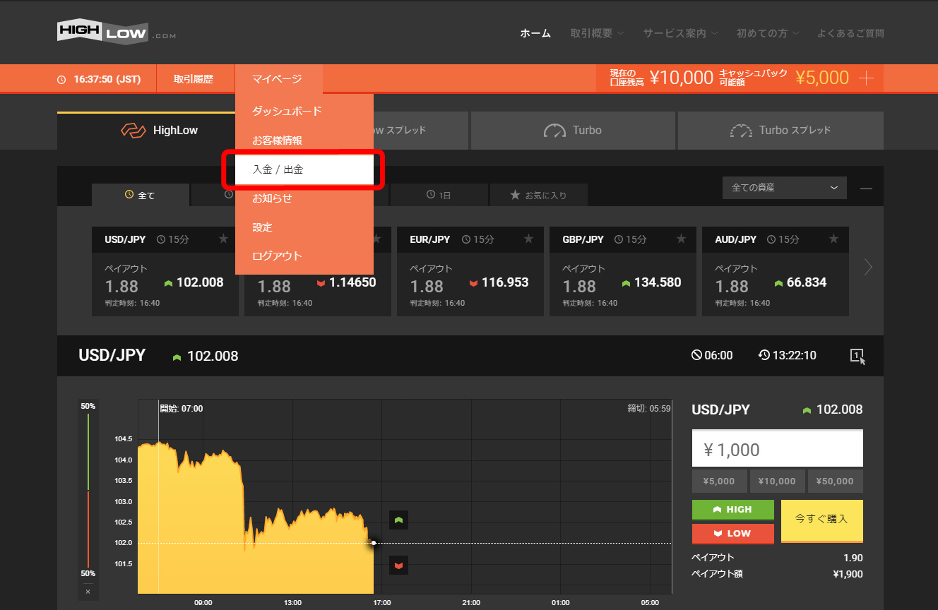Click the HighLow.com logo
The image size is (938, 610).
117,31
